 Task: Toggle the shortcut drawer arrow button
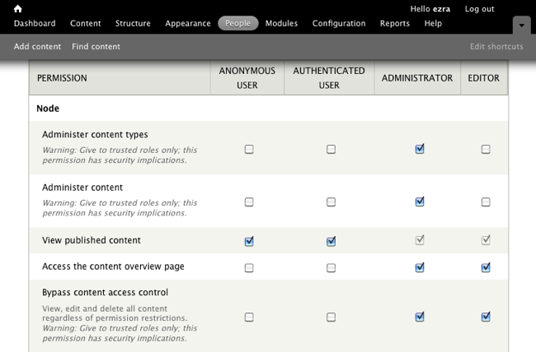pos(521,25)
